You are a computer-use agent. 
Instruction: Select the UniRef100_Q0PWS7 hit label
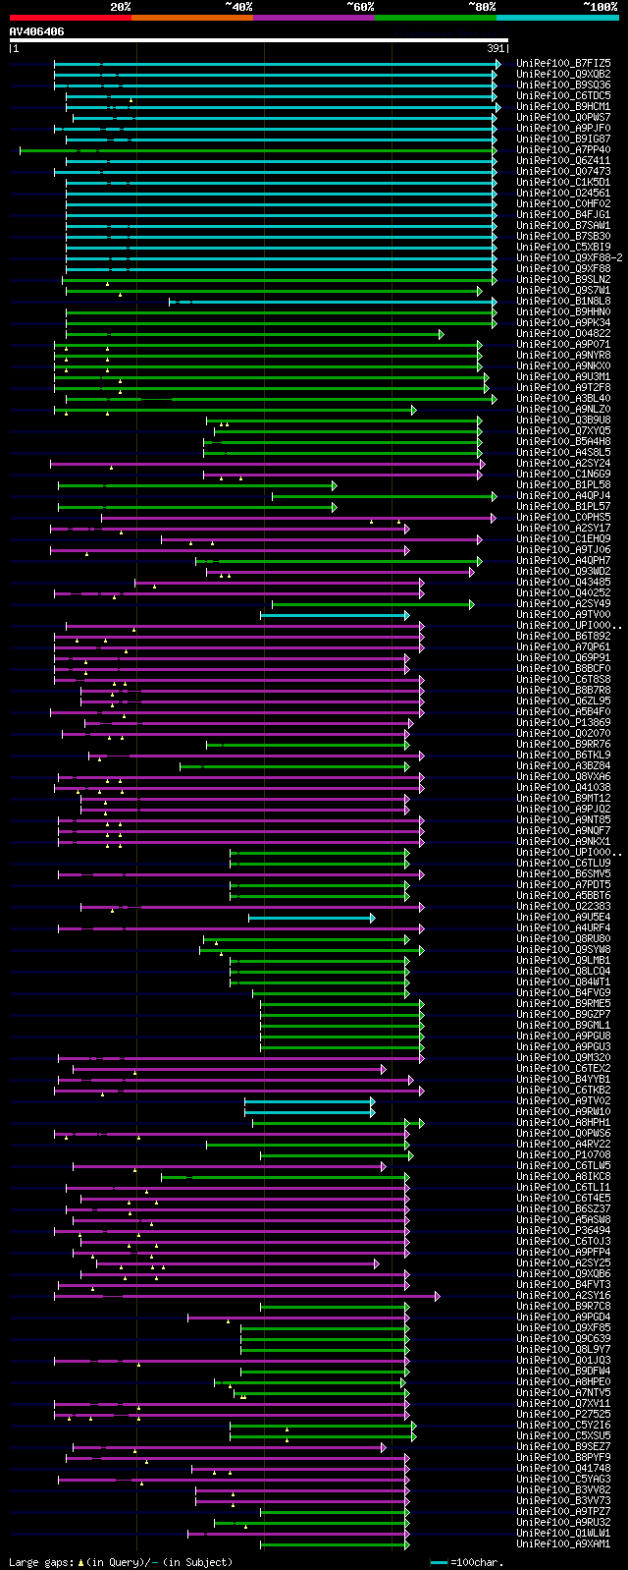tap(563, 117)
